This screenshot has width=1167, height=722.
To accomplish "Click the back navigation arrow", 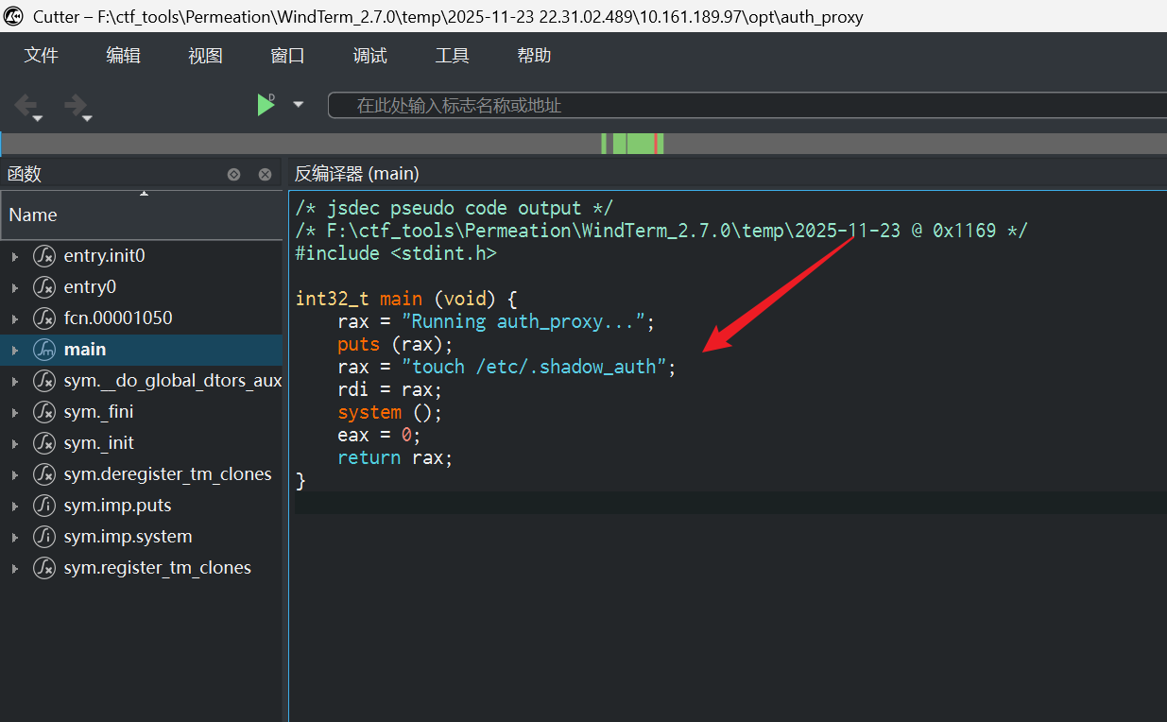I will coord(26,105).
